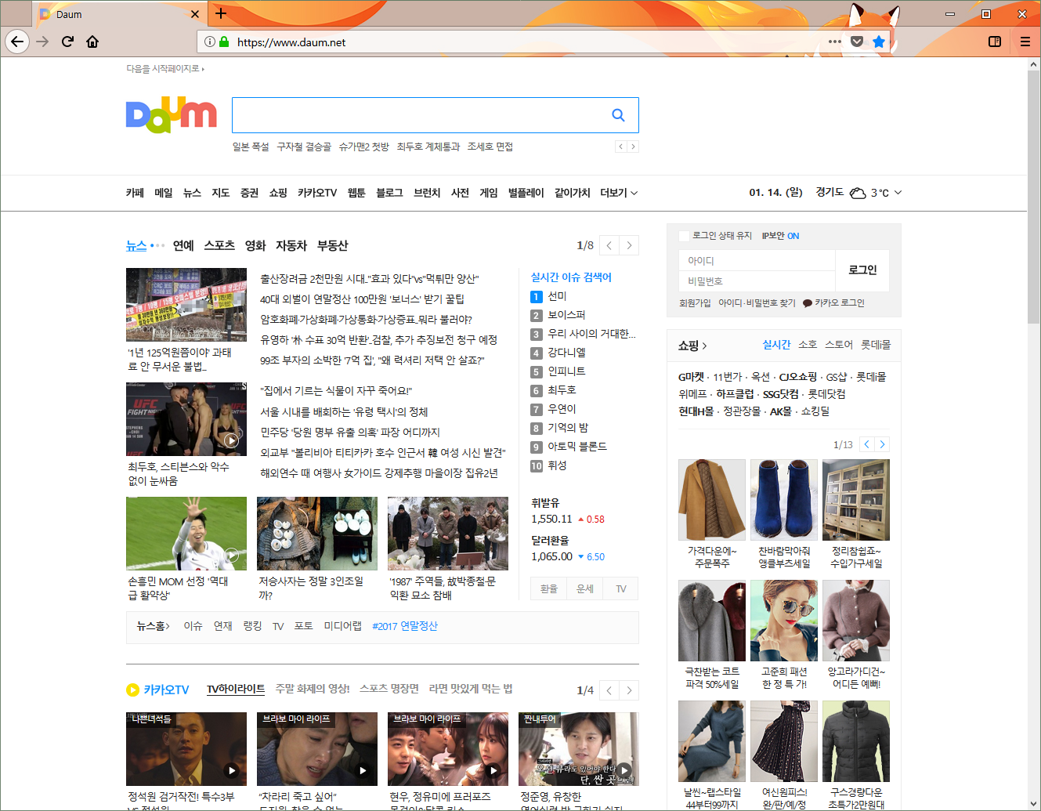The image size is (1041, 811).
Task: Select the 부동산 news tab
Action: 332,245
